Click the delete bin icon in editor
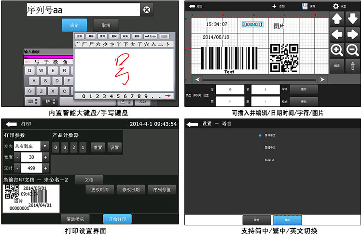Image resolution: width=362 pixels, height=235 pixels. (352, 66)
